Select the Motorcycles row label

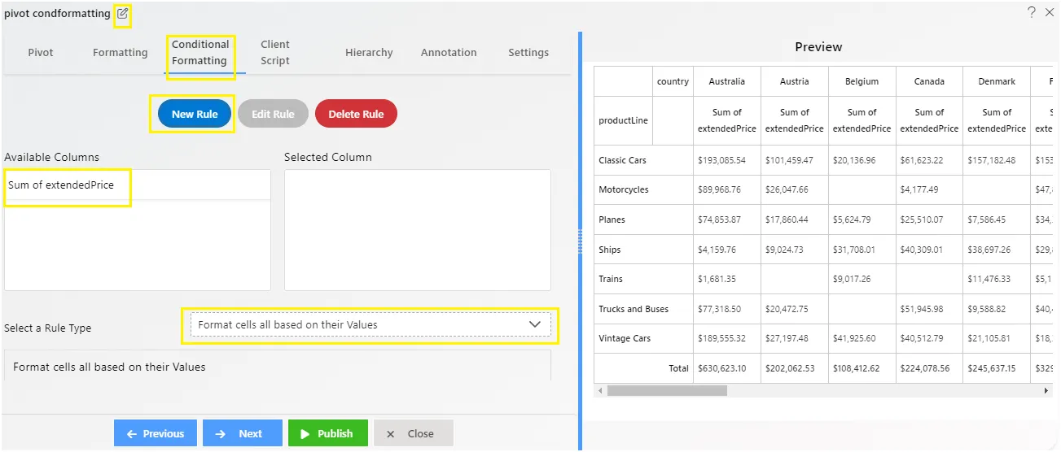pyautogui.click(x=643, y=189)
